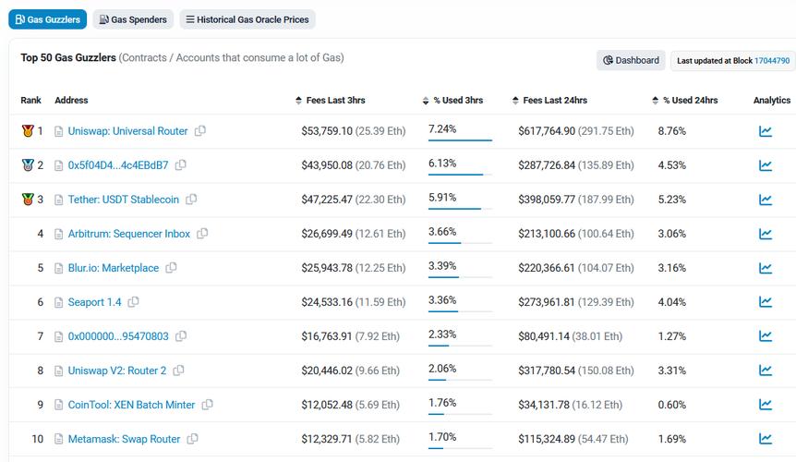Open analytics chart for Uniswap: Universal Router
Viewport: 796px width, 462px height.
(x=765, y=131)
